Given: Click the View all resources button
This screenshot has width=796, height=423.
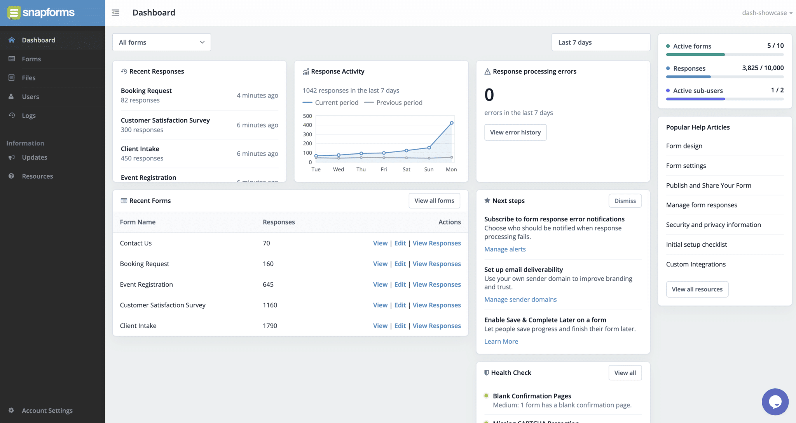Looking at the screenshot, I should (697, 289).
